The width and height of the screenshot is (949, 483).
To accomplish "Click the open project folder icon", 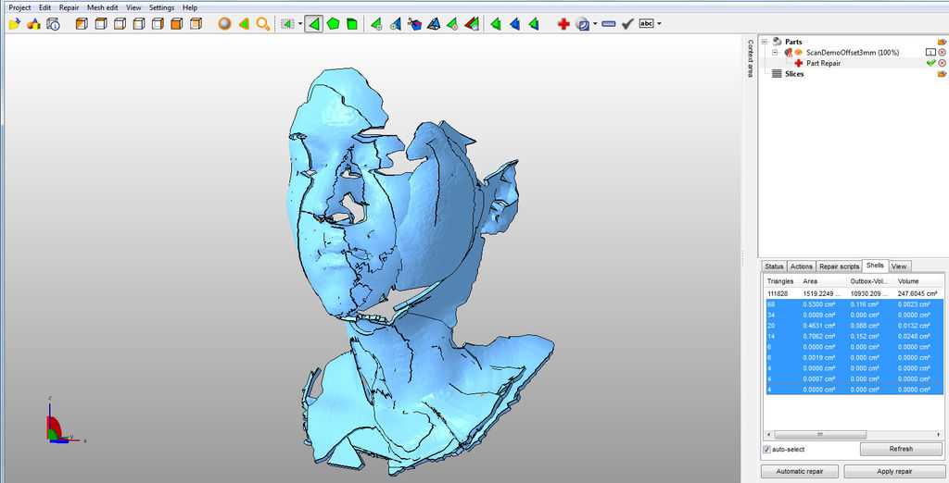I will [14, 24].
